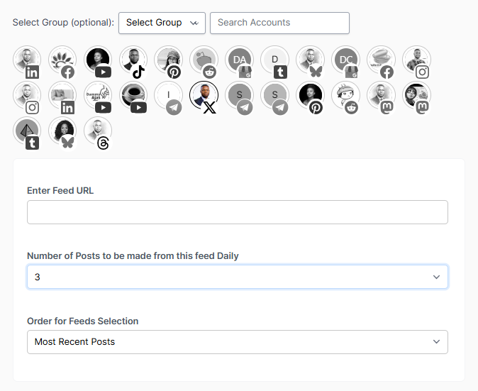This screenshot has width=478, height=391.
Task: Open the Select Group dropdown
Action: pos(162,23)
